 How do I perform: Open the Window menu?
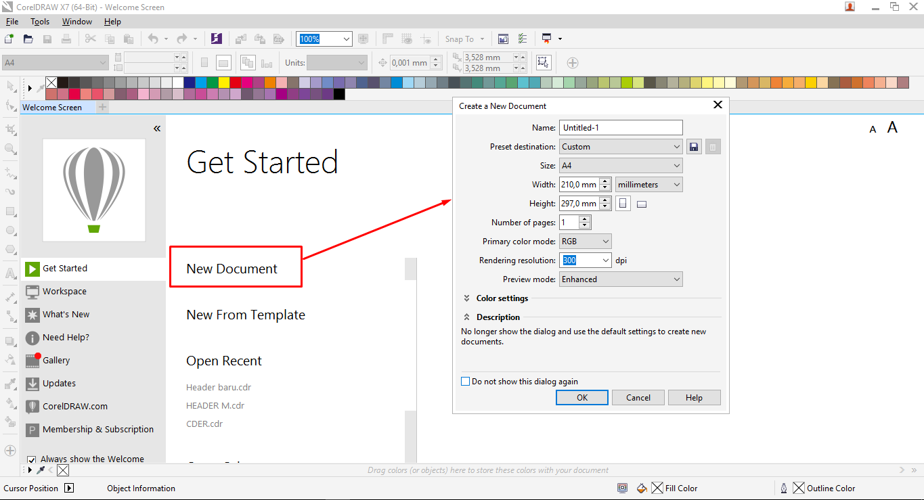coord(77,22)
